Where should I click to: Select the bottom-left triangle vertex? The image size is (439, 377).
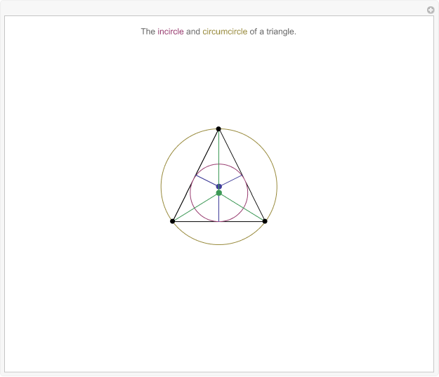173,221
